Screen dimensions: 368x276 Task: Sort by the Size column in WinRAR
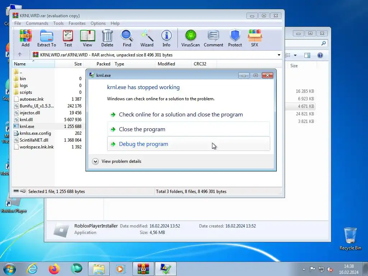tap(69, 64)
